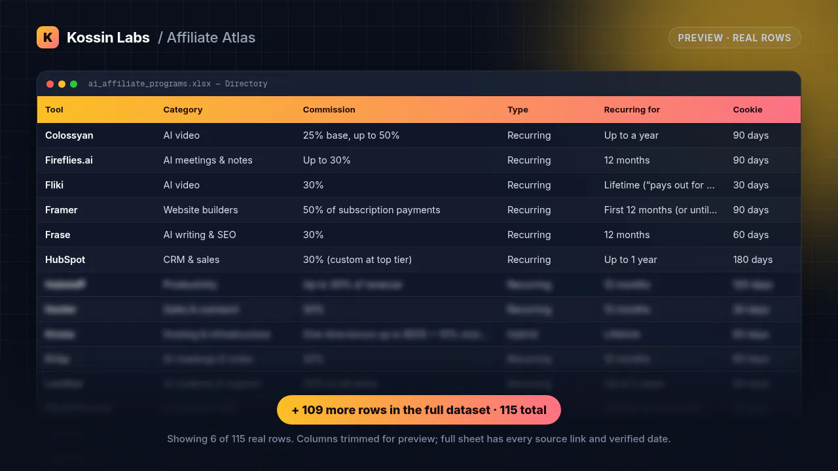Choose the Framer tool name
Viewport: 838px width, 471px height.
(x=62, y=210)
